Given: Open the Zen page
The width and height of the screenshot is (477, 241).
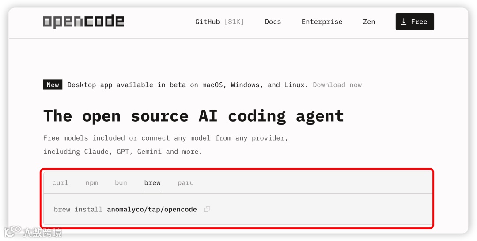Looking at the screenshot, I should point(369,22).
